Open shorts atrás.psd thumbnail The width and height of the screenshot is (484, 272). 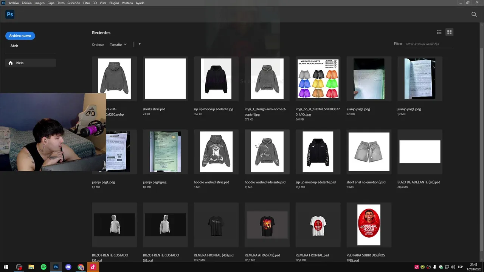point(165,79)
